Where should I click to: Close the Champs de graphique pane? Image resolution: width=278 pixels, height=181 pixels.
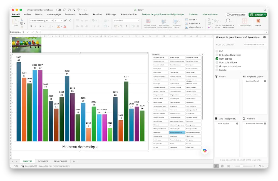click(x=264, y=37)
